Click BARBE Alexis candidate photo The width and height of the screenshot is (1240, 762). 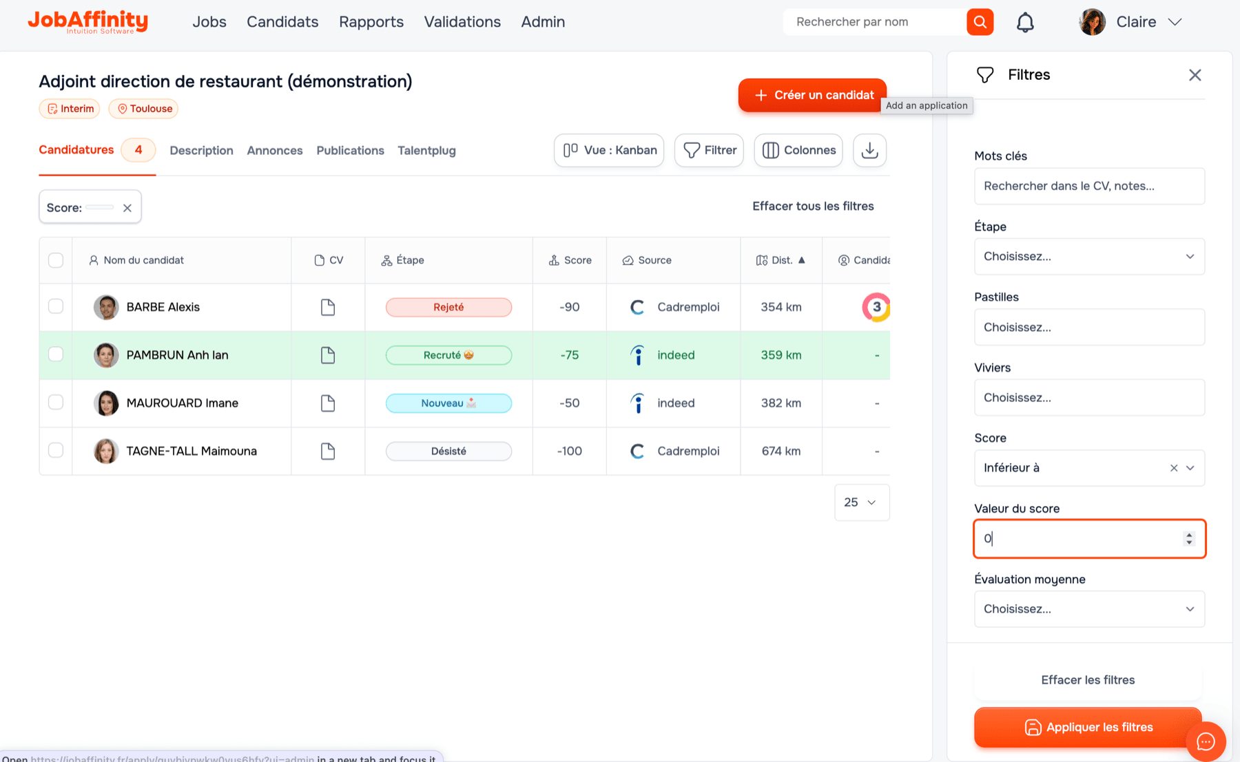pyautogui.click(x=106, y=307)
